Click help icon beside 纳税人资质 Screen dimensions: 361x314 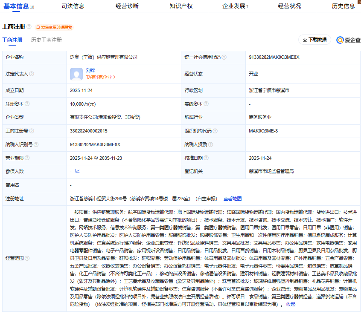pos(211,144)
